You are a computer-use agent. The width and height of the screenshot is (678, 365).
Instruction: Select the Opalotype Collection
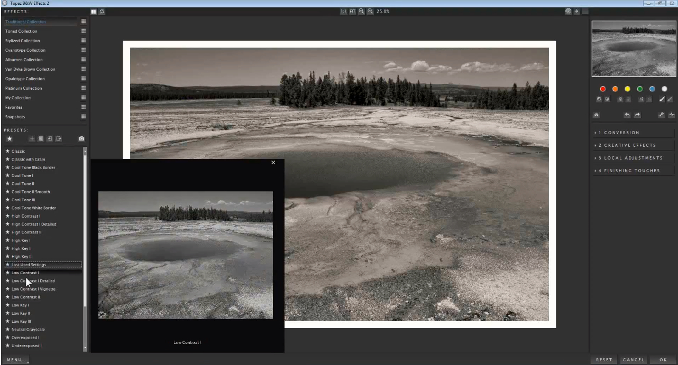click(25, 79)
